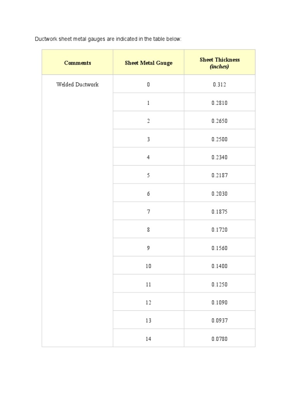This screenshot has height=396, width=297.
Task: Click the Comments column header
Action: (x=78, y=63)
